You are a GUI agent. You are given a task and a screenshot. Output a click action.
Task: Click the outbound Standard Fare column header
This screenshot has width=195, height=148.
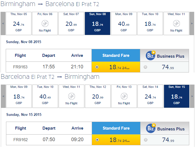coord(116,55)
